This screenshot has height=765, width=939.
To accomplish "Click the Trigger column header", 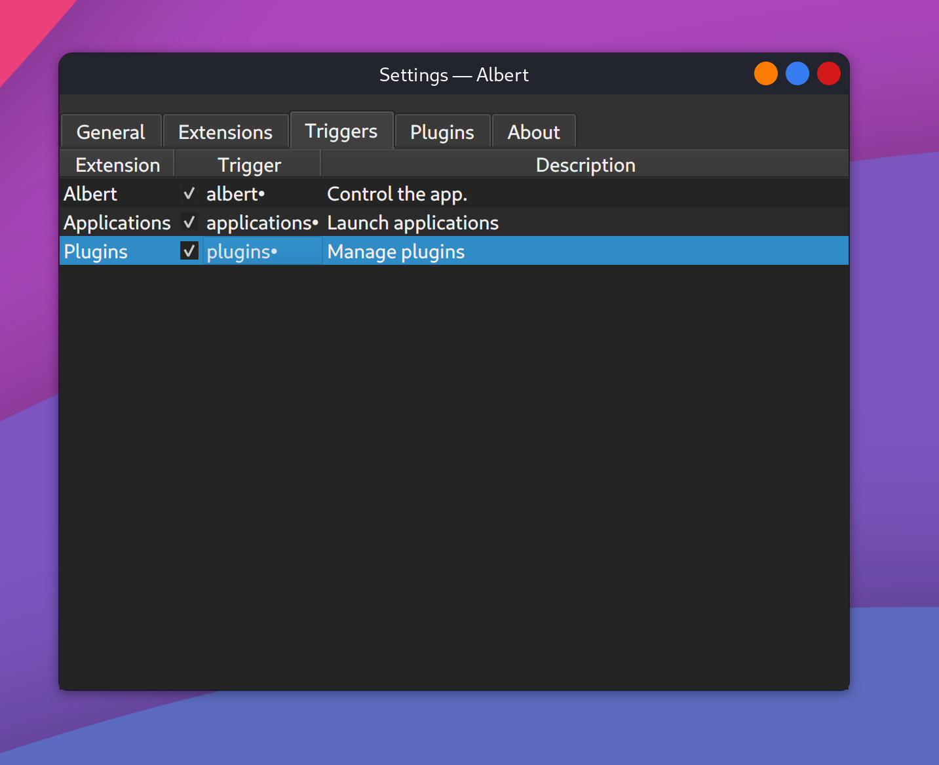I will (248, 164).
